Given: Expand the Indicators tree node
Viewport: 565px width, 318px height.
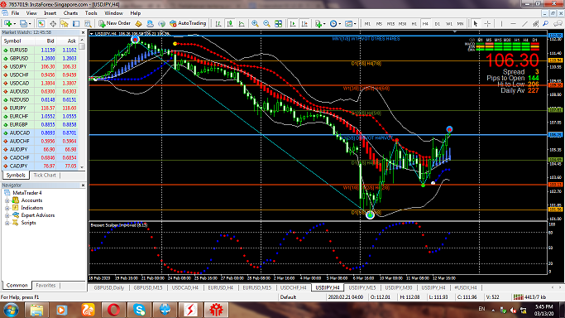Looking at the screenshot, I should pyautogui.click(x=7, y=208).
